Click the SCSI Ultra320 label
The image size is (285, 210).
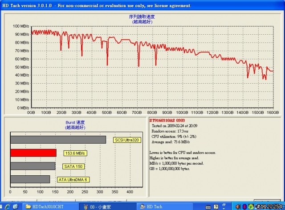tap(127, 140)
